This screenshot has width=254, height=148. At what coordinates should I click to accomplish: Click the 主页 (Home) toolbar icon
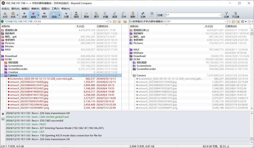pos(5,15)
